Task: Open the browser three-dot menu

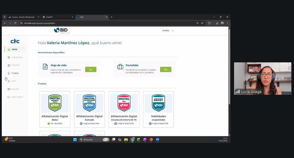Action: (227, 23)
